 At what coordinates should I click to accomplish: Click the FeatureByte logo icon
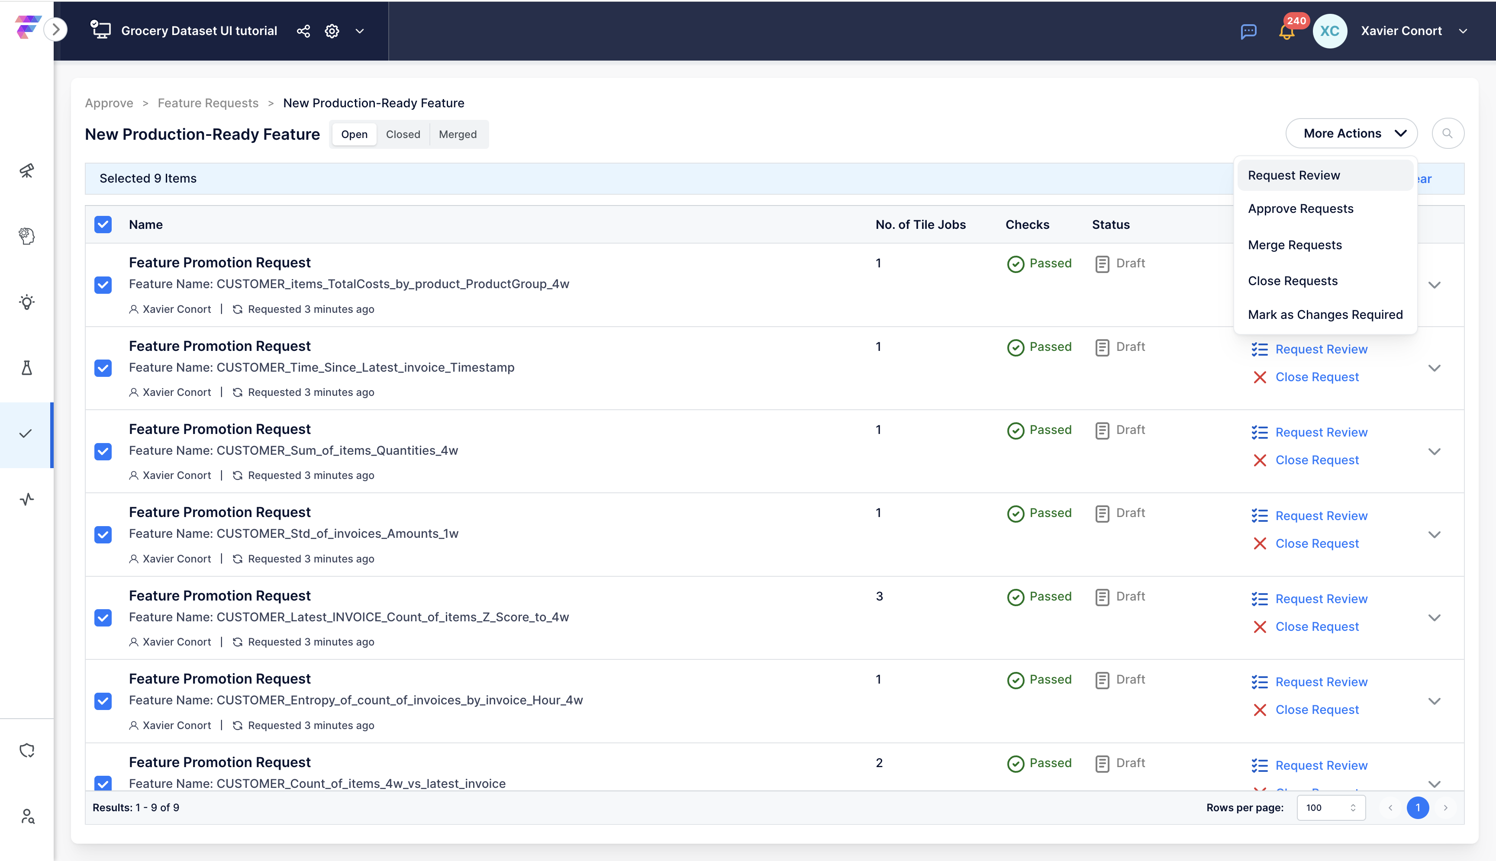[x=28, y=28]
